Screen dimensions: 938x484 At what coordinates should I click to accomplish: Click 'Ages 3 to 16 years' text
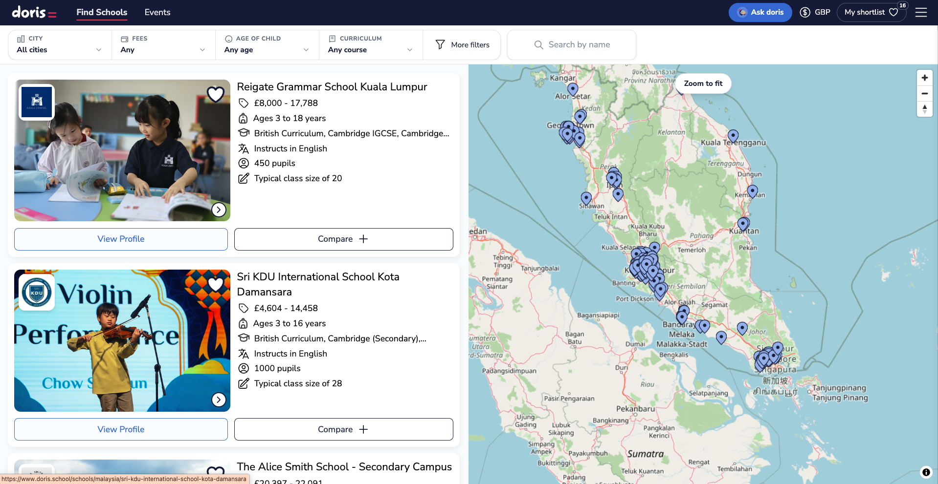290,323
